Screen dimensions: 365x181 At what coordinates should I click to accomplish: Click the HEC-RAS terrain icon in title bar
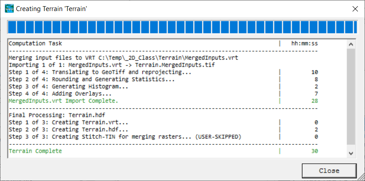click(x=9, y=9)
